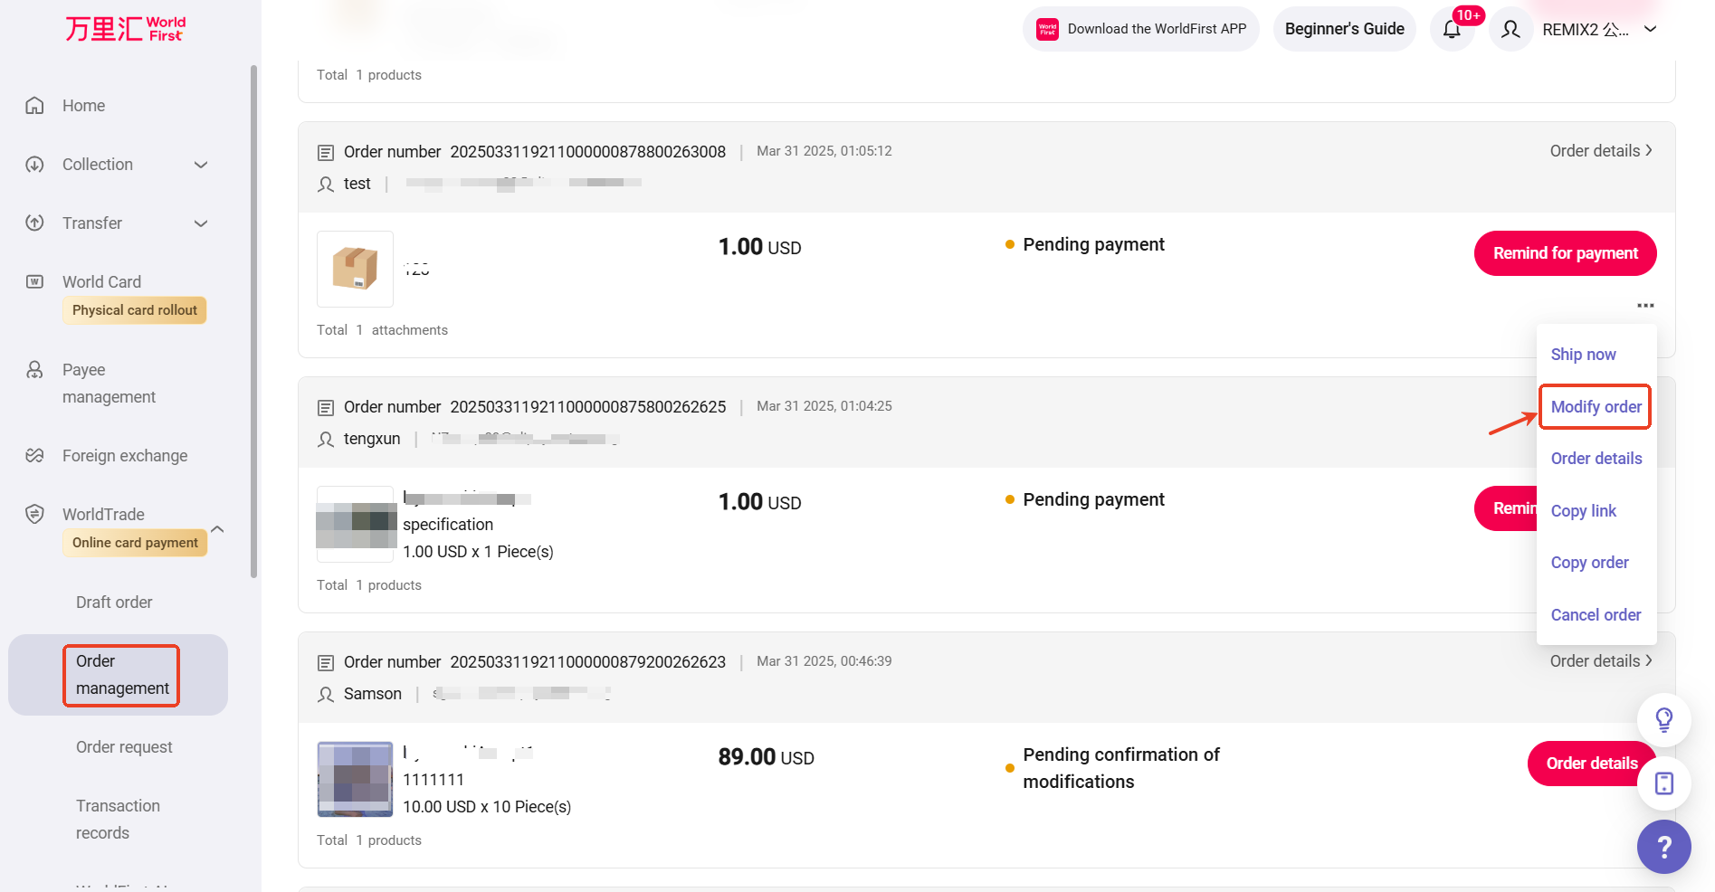Image resolution: width=1715 pixels, height=892 pixels.
Task: Open the three-dots more actions menu
Action: click(1645, 306)
